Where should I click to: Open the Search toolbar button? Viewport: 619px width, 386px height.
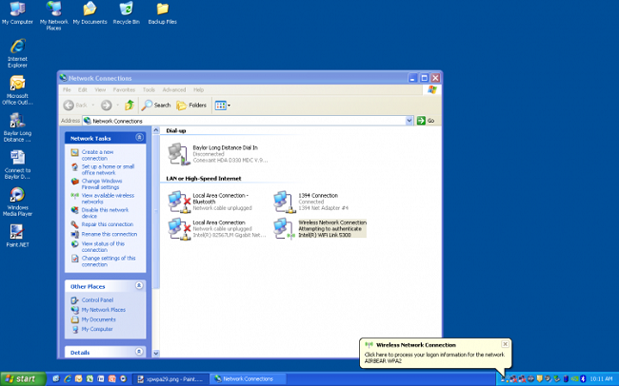point(156,106)
